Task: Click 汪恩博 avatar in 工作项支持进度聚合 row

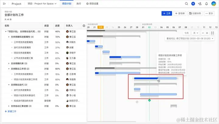Action: (67, 74)
